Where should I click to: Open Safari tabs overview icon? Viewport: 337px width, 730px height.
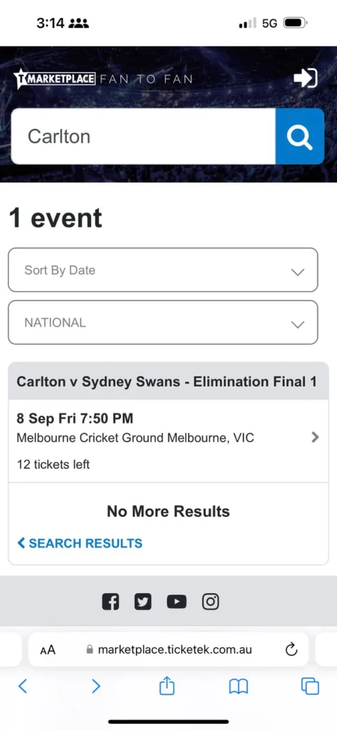click(310, 687)
